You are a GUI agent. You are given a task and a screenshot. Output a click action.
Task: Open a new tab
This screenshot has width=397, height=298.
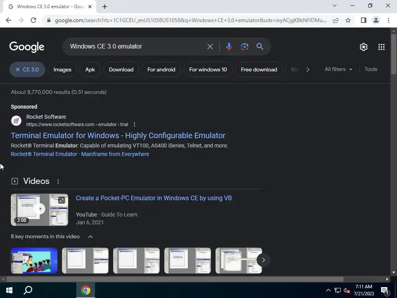point(105,7)
